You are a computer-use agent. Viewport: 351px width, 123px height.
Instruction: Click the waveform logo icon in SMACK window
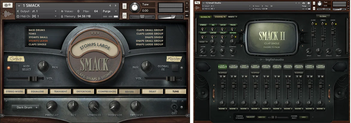pos(7,14)
